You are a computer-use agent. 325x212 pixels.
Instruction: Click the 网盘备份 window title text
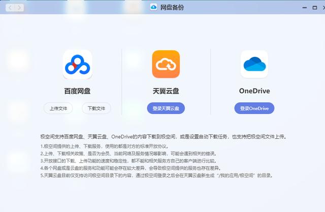(x=172, y=8)
